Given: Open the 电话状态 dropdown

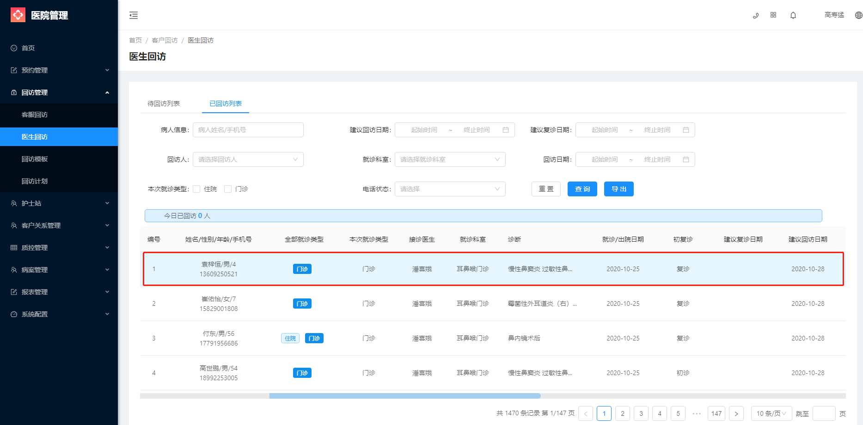Looking at the screenshot, I should [450, 189].
